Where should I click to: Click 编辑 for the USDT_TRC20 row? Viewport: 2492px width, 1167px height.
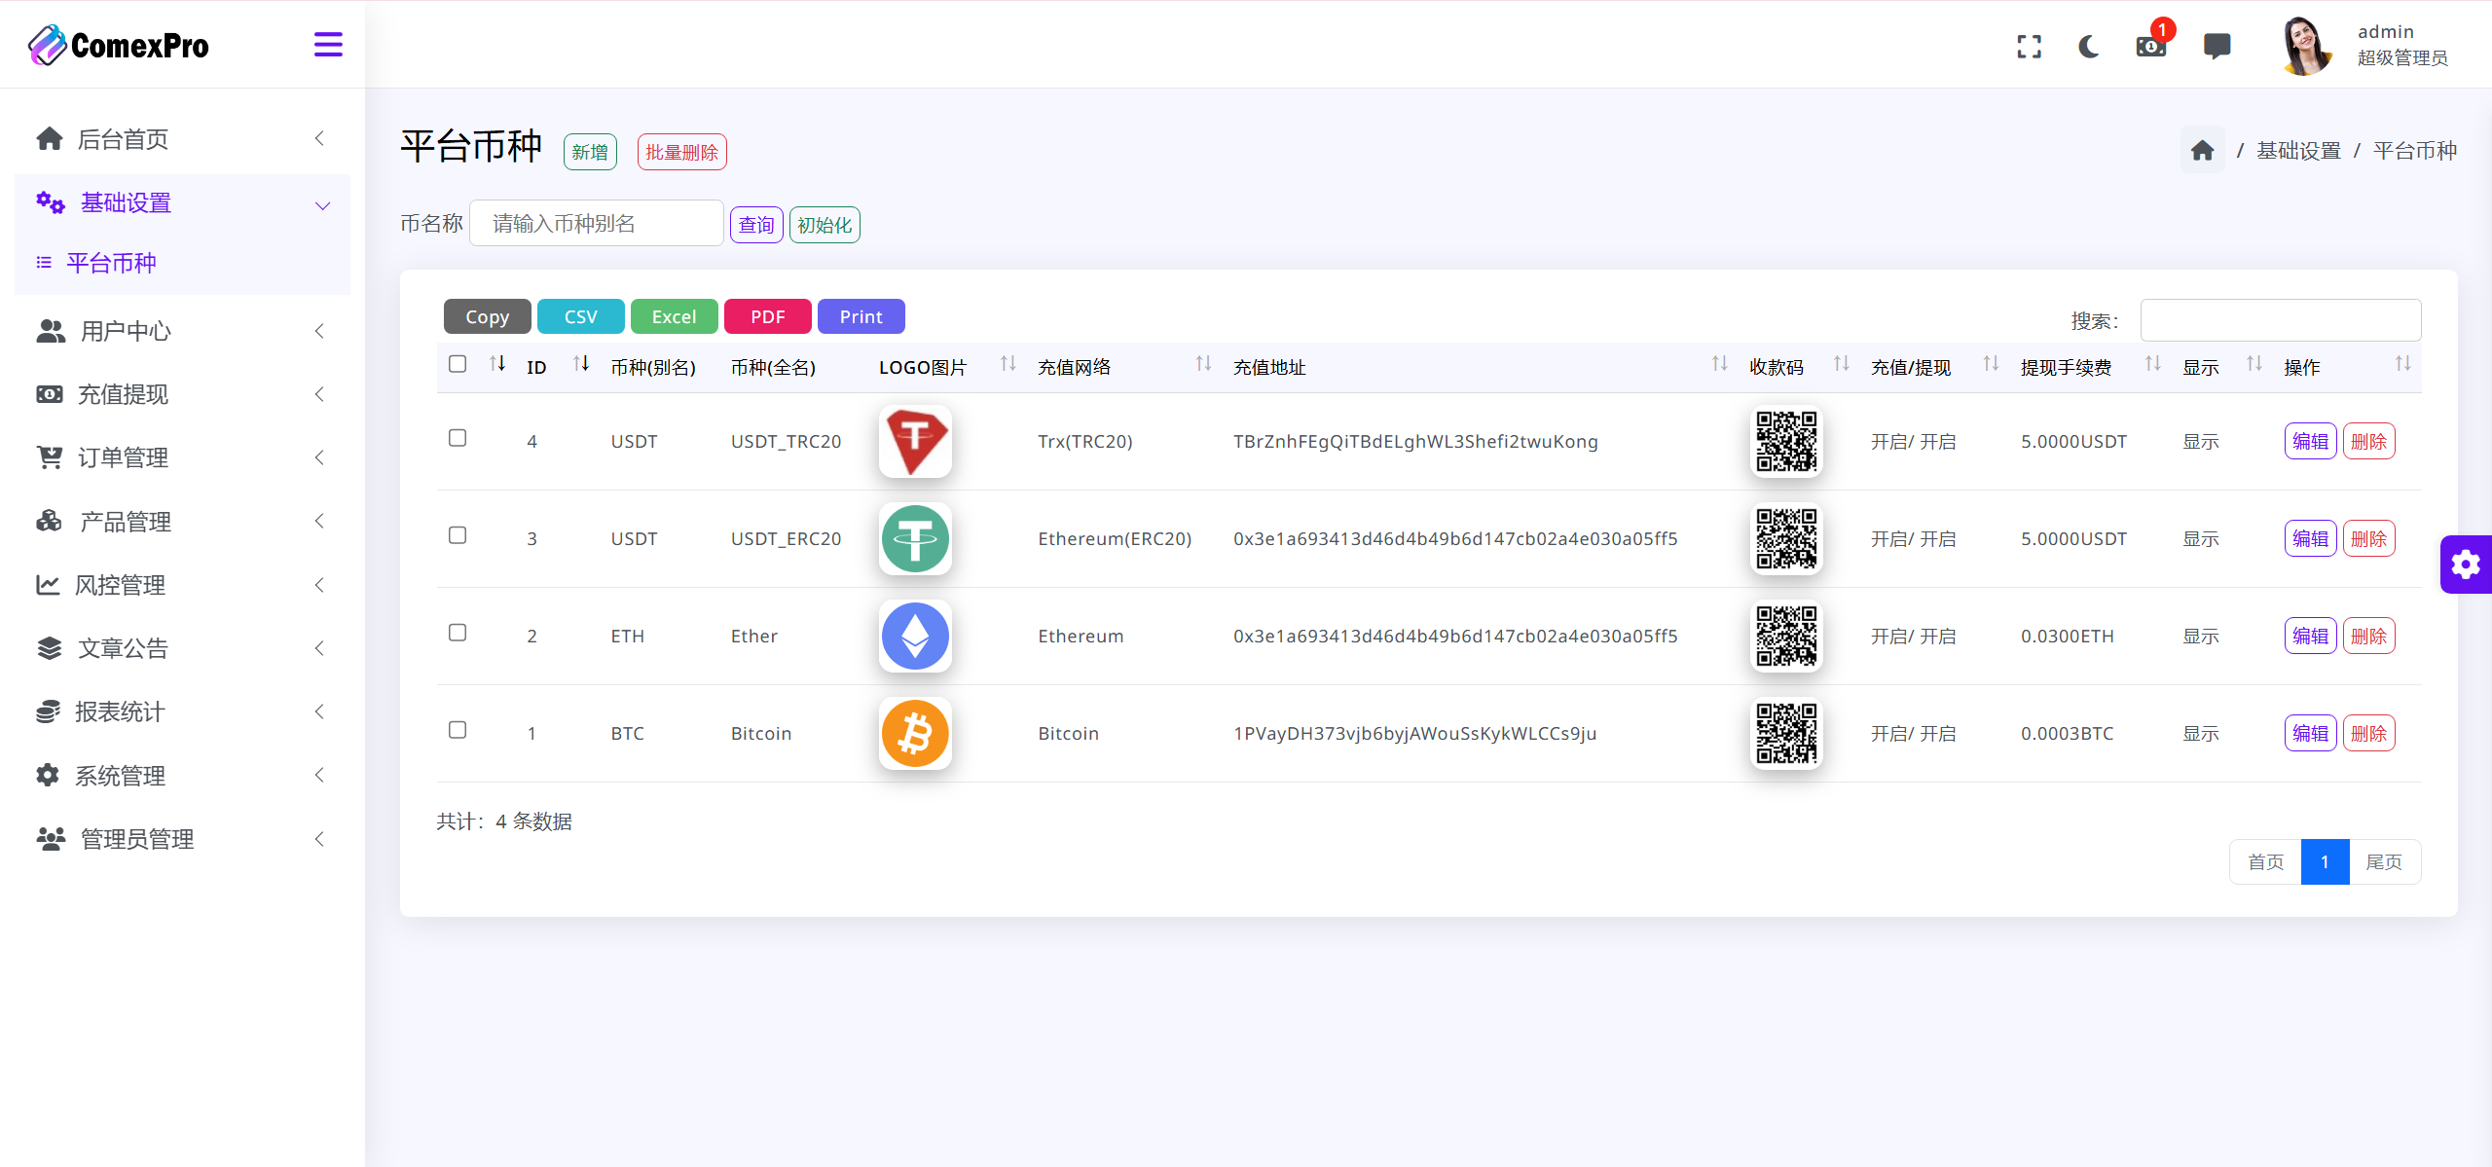point(2310,442)
